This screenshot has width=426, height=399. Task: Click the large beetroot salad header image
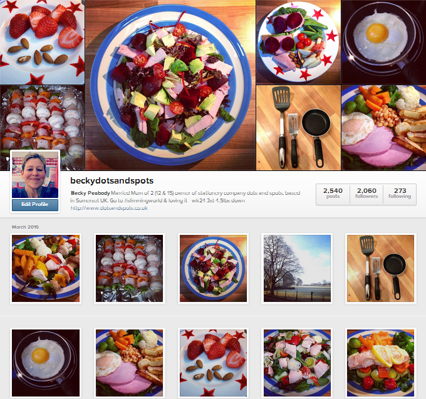(170, 85)
